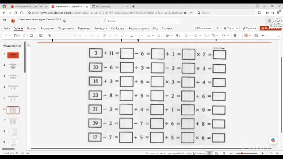Click the Примечания comments button
The image size is (283, 159).
203,28
